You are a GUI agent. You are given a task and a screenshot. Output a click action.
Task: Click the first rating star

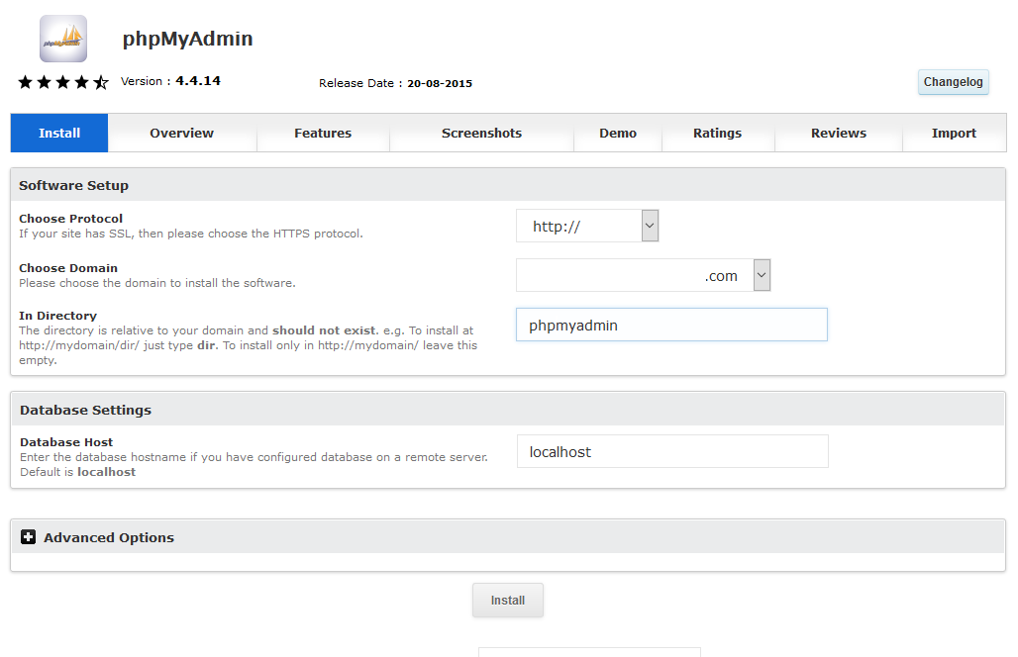[x=26, y=82]
